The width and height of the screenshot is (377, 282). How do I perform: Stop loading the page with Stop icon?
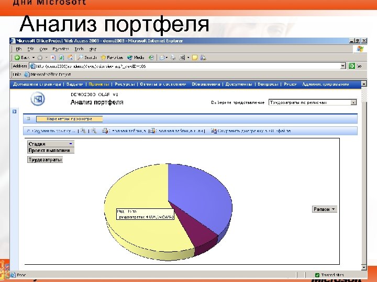[x=53, y=57]
